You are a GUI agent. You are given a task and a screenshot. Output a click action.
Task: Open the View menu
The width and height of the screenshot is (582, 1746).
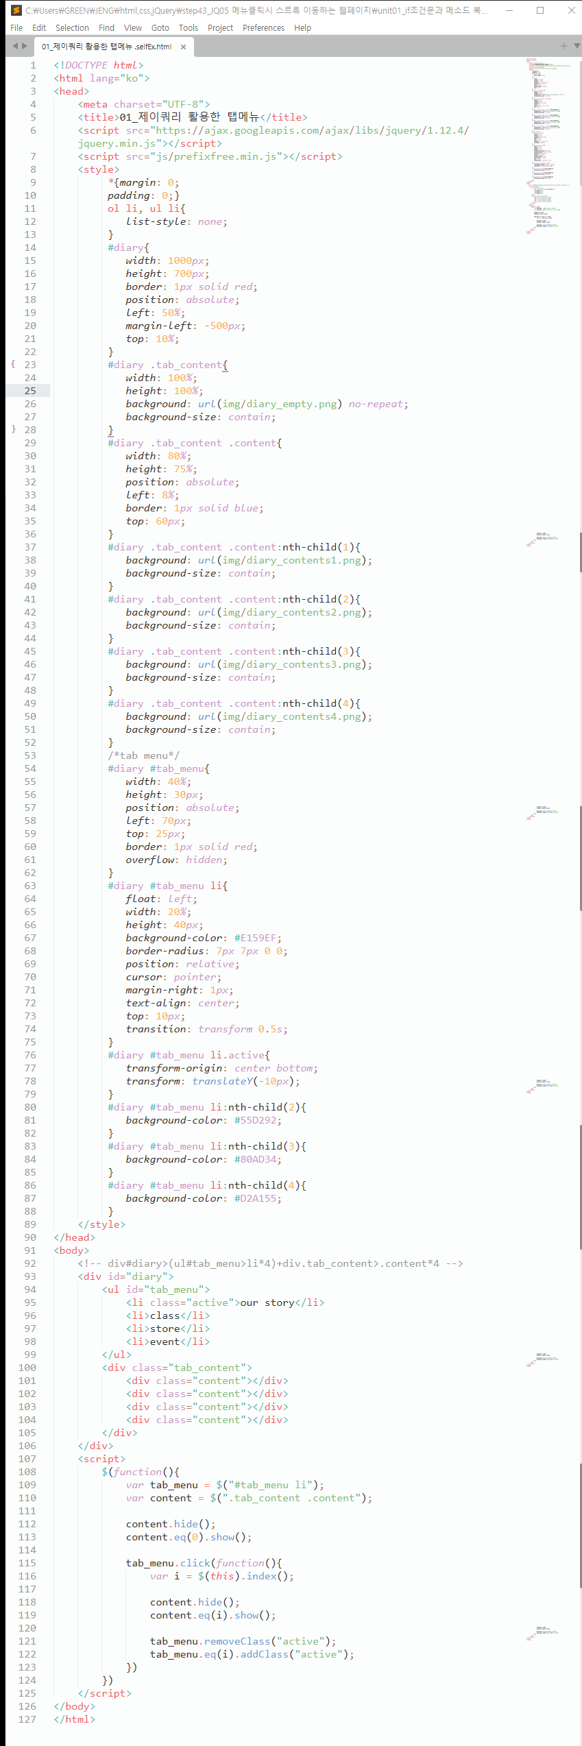[133, 28]
